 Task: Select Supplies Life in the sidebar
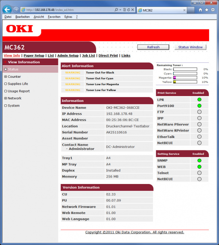18,84
